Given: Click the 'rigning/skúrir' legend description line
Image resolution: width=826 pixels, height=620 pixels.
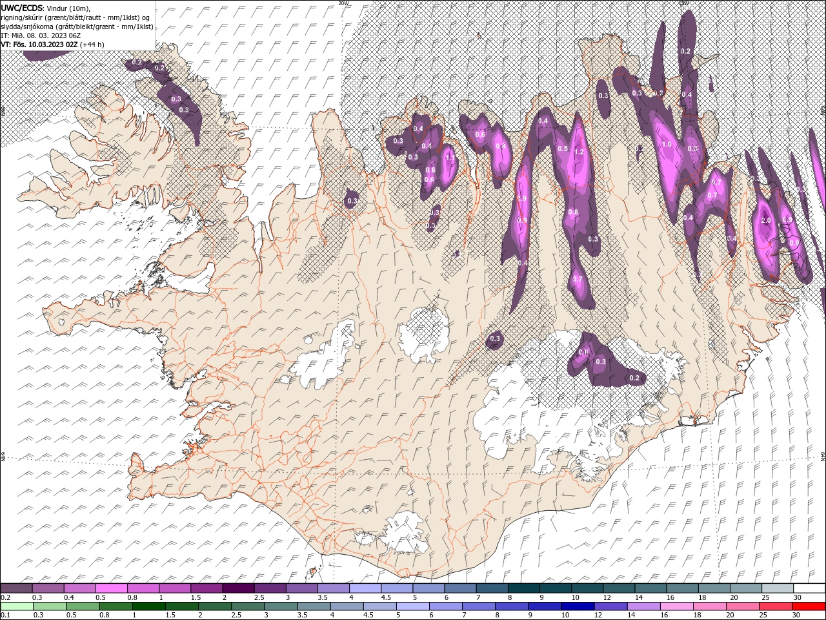Looking at the screenshot, I should [76, 17].
